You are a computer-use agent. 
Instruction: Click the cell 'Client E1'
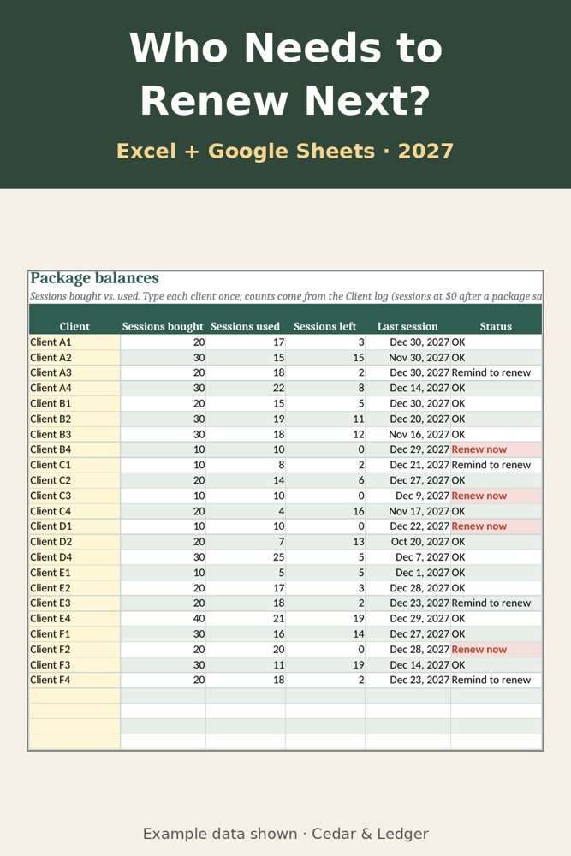[x=74, y=572]
